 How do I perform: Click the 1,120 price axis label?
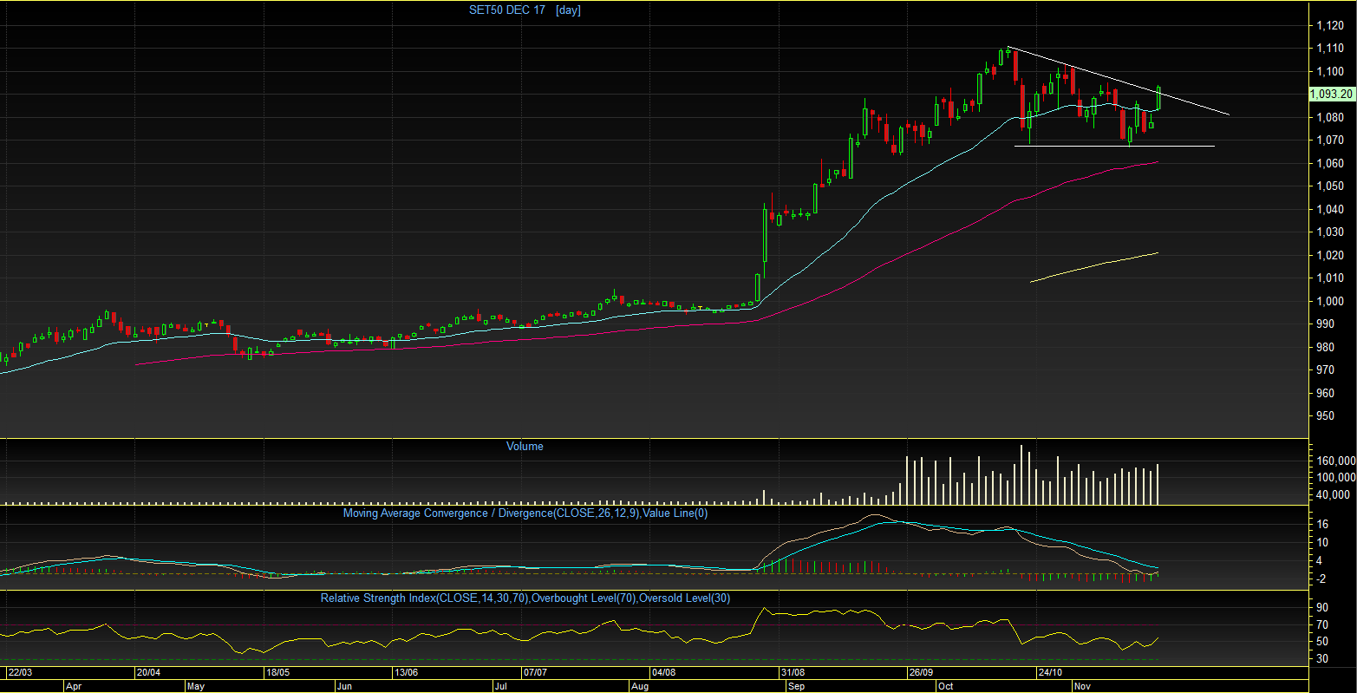[x=1331, y=25]
